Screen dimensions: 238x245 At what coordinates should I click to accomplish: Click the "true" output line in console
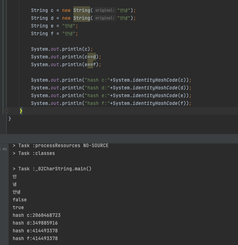coord(18,207)
